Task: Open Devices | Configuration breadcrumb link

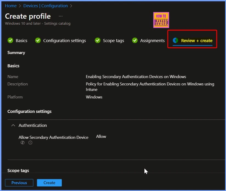Action: [x=46, y=6]
